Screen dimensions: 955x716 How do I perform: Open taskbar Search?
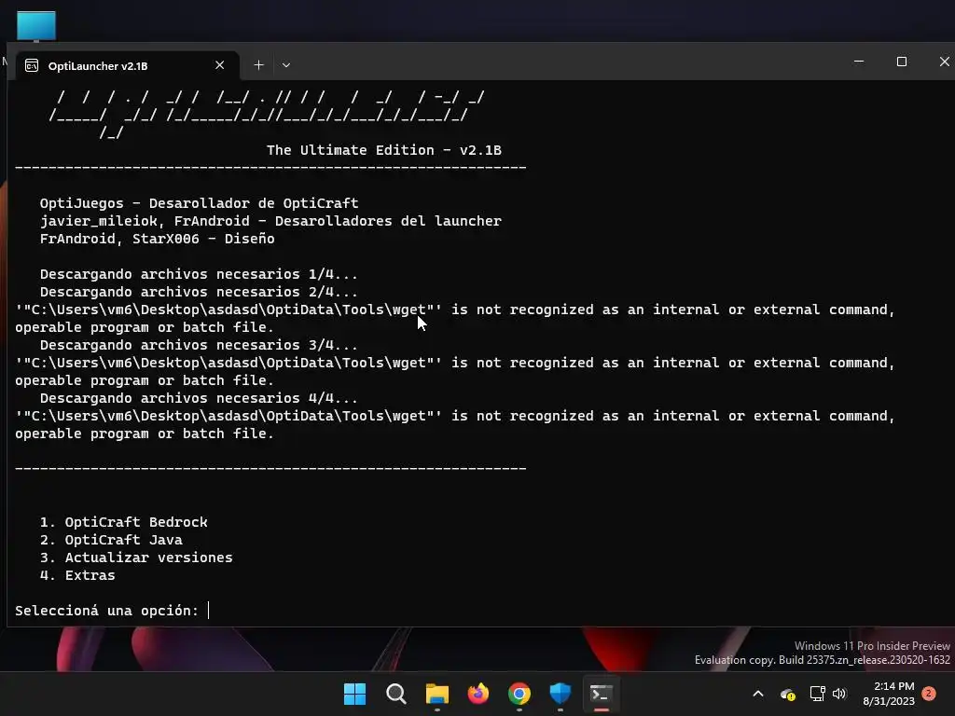(395, 694)
